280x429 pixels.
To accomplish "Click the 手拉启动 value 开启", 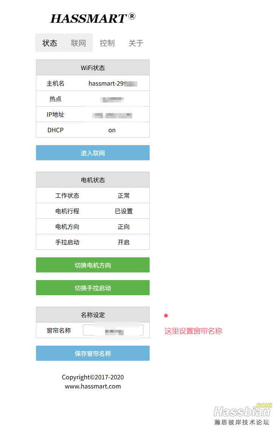I will (124, 242).
